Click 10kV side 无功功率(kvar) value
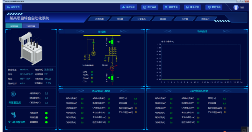Screen dimensions: 252x132 point(198,117)
